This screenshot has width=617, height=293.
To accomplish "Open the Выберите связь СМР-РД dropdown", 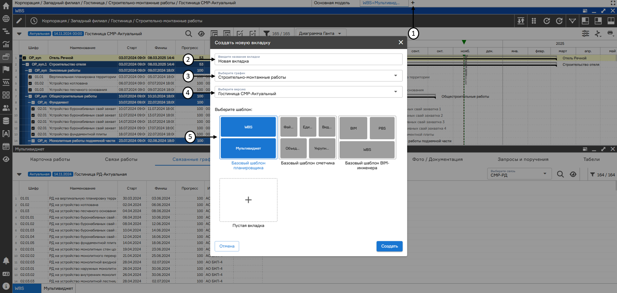I will pyautogui.click(x=520, y=174).
